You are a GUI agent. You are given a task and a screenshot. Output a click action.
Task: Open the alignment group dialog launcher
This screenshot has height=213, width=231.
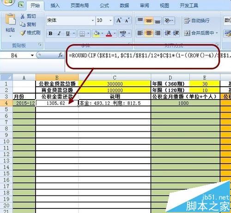[217, 45]
